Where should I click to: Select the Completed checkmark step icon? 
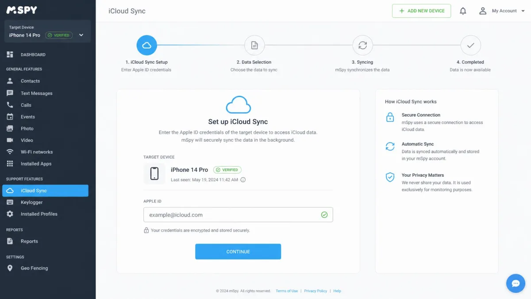(470, 45)
